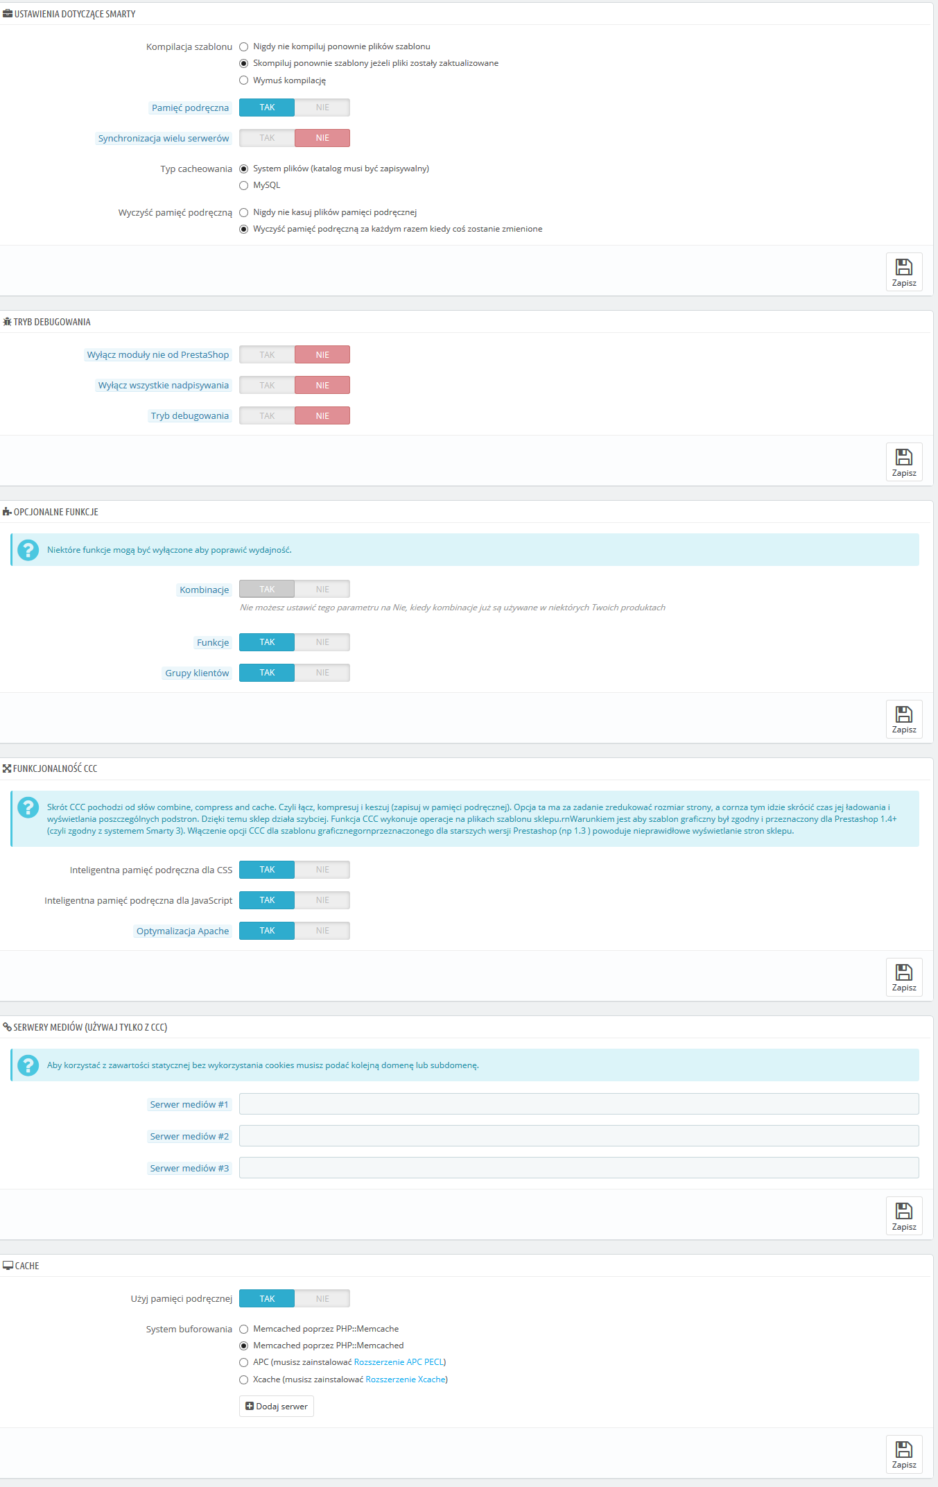Select 'Wyczyść pamięć podręczną za każdym razem'
This screenshot has height=1487, width=938.
tap(243, 229)
